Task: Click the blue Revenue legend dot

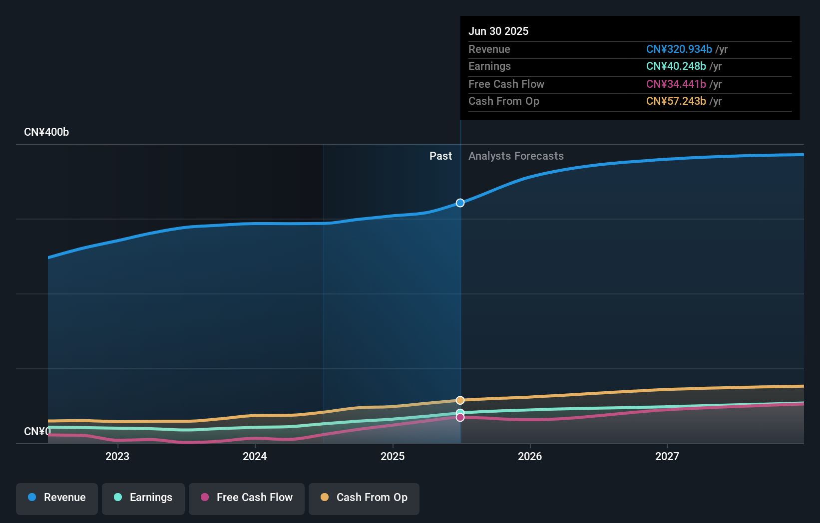Action: click(31, 498)
